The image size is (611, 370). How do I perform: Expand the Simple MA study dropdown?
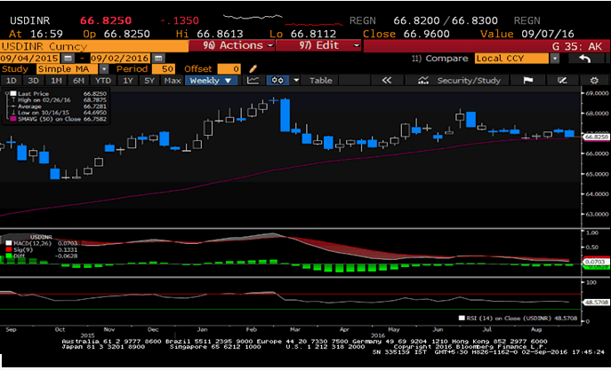coord(104,69)
